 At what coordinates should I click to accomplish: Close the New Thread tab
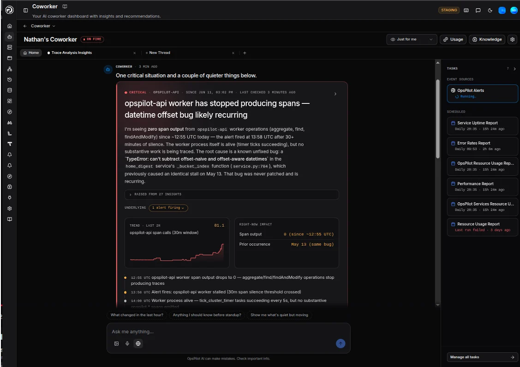click(x=233, y=53)
